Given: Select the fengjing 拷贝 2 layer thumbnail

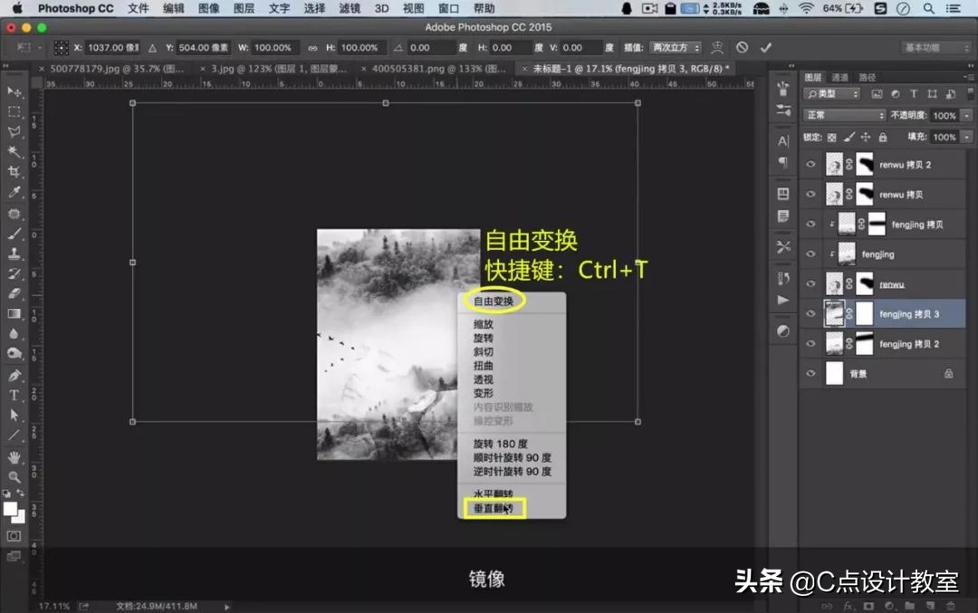Looking at the screenshot, I should (834, 341).
